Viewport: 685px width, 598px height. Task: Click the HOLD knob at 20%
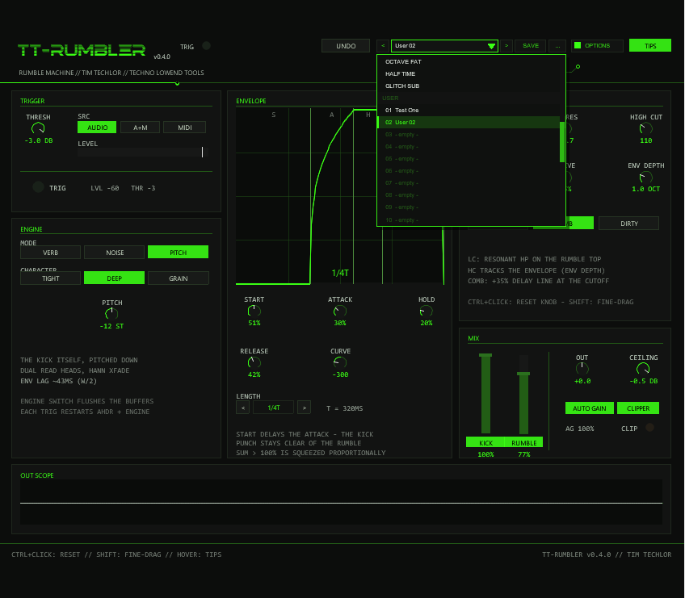tap(426, 311)
